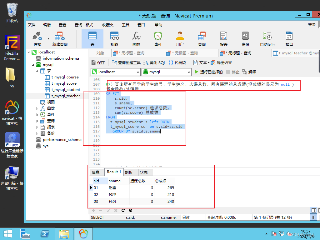
Task: Select performance_schema database
Action: pos(59,140)
